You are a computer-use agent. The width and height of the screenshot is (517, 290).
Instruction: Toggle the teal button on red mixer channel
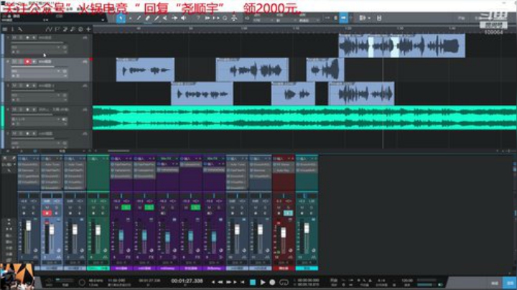pos(288,213)
